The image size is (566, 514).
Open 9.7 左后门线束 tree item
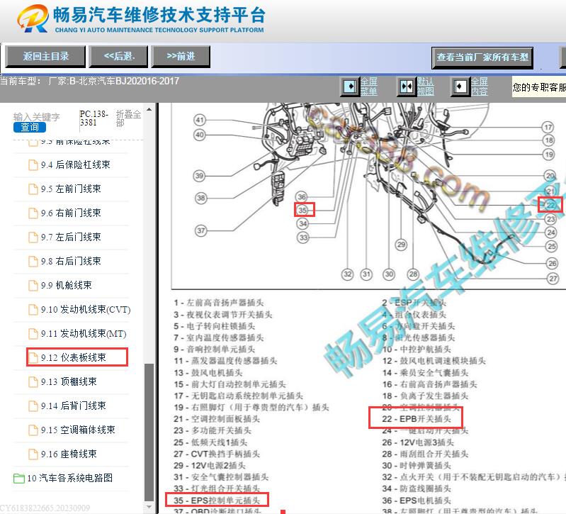pyautogui.click(x=71, y=238)
